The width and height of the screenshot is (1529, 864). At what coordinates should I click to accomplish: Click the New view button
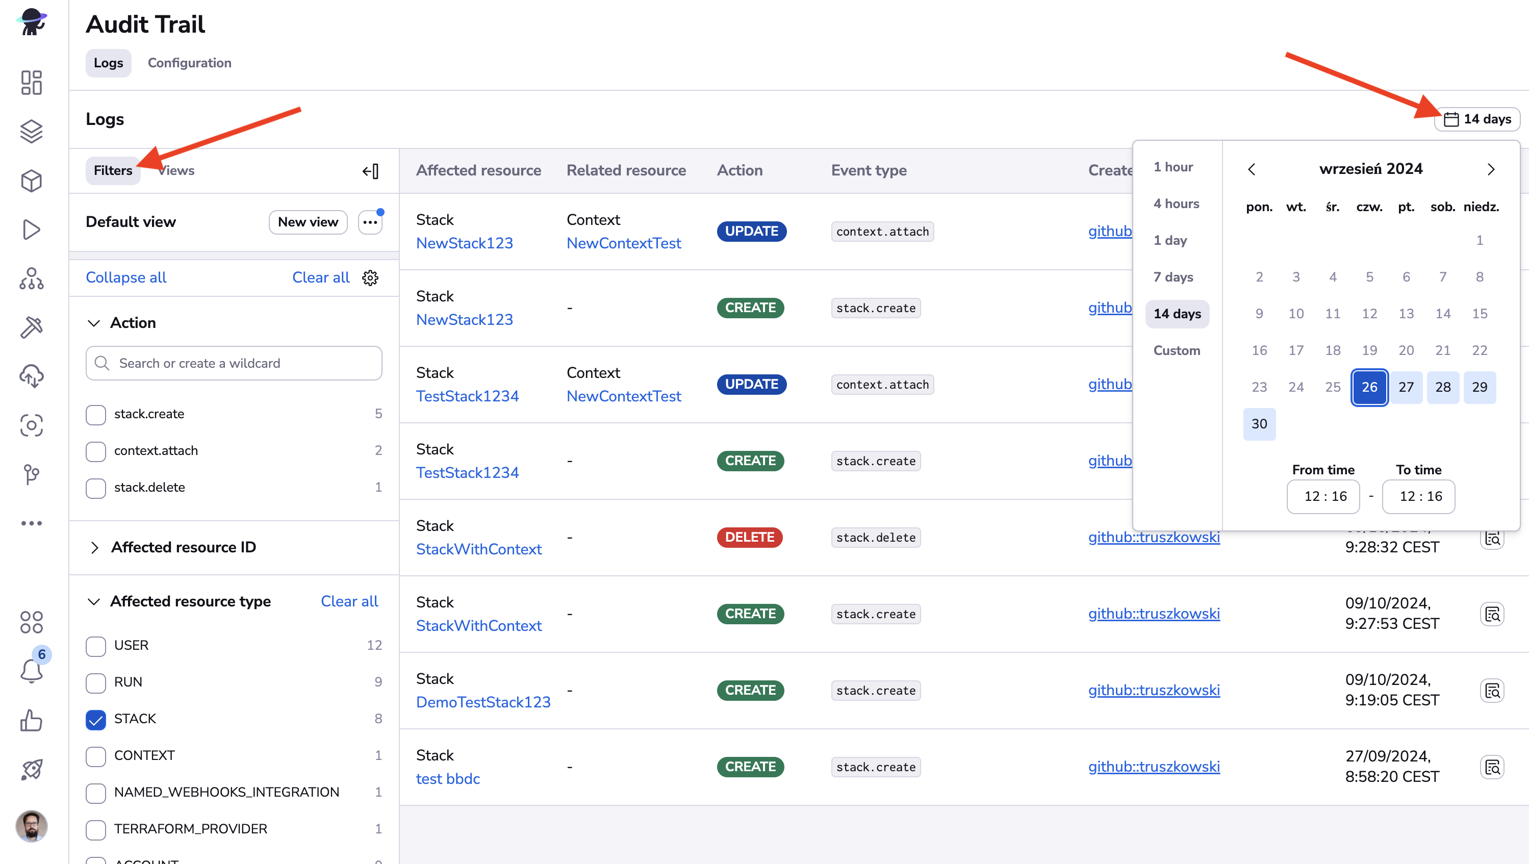coord(308,222)
